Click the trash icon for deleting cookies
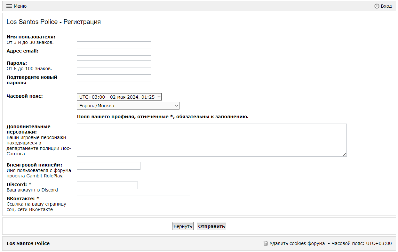The width and height of the screenshot is (398, 252). point(266,243)
